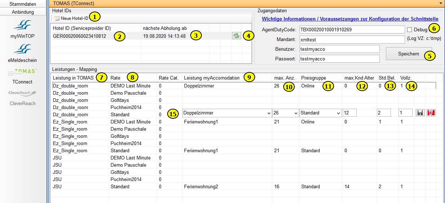Click the AgentDutyCode input field
Image resolution: width=445 pixels, height=203 pixels.
[x=352, y=30]
